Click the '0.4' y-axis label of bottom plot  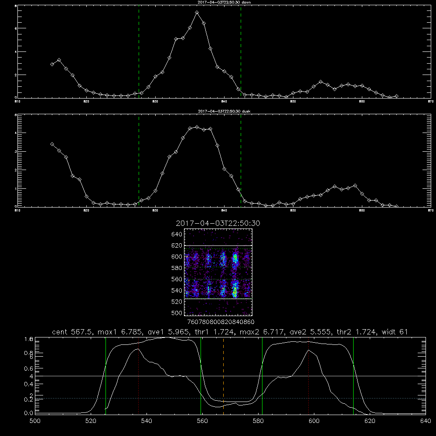click(x=29, y=384)
